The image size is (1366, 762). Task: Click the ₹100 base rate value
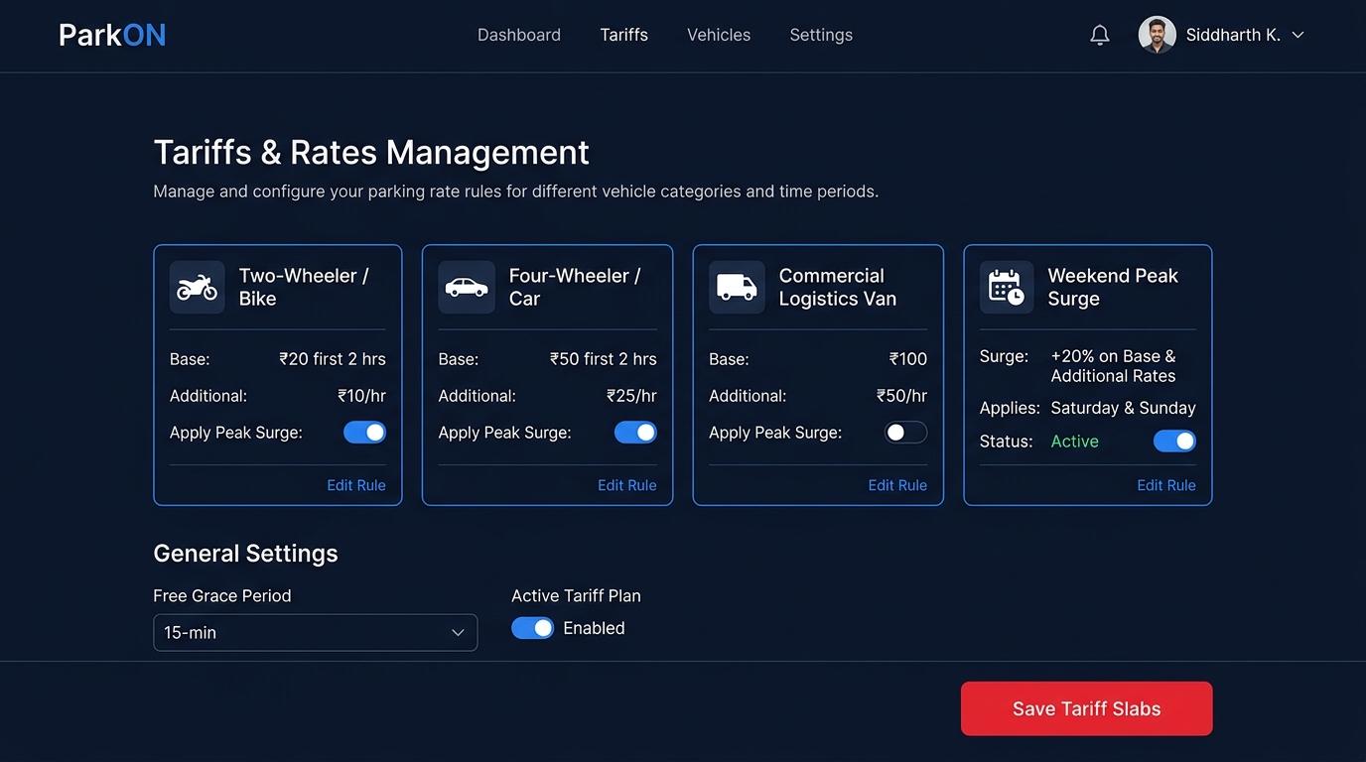[908, 359]
